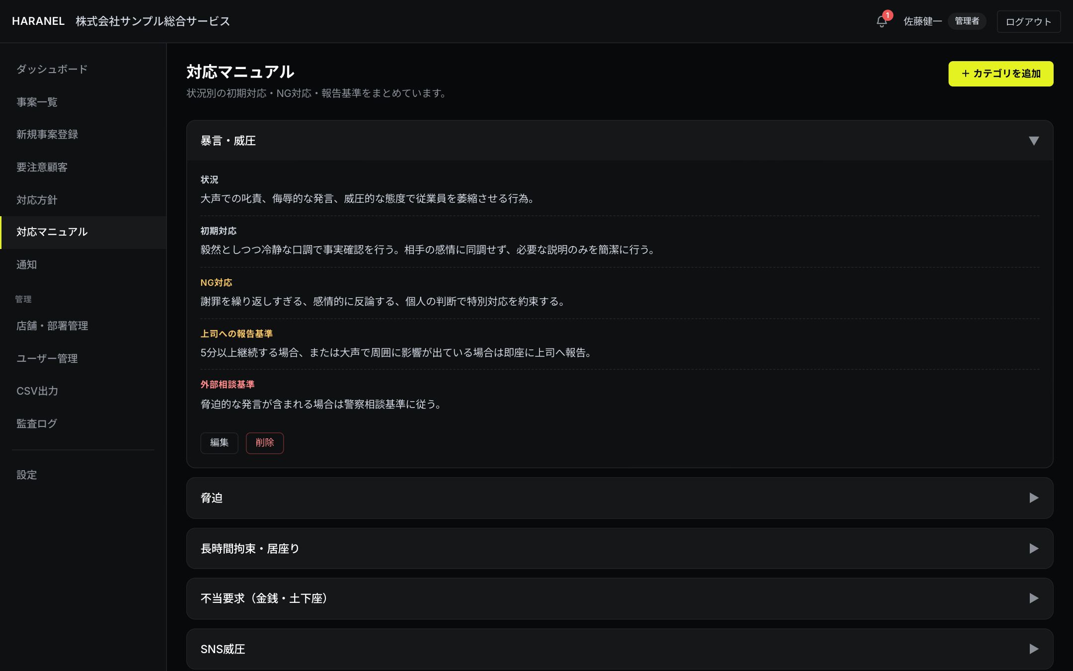Click the 管理者 role badge
Screen dimensions: 1073x671
967,21
